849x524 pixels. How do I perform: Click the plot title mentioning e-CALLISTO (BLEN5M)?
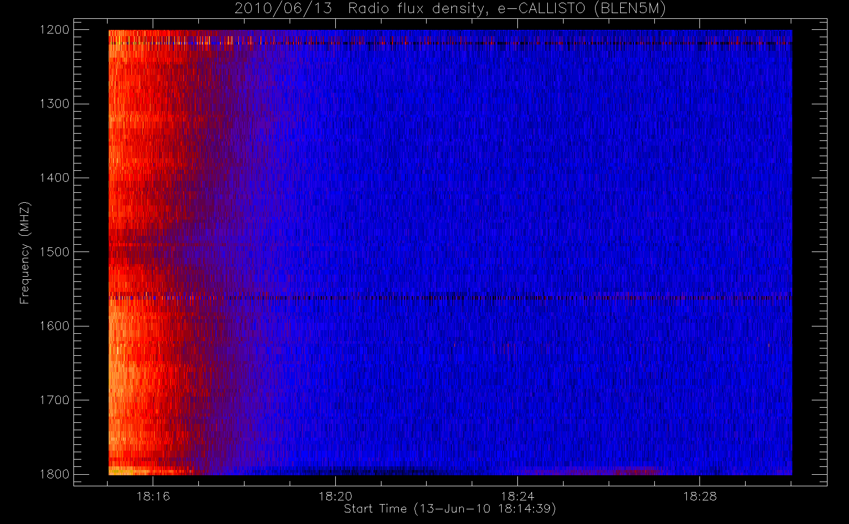point(450,9)
